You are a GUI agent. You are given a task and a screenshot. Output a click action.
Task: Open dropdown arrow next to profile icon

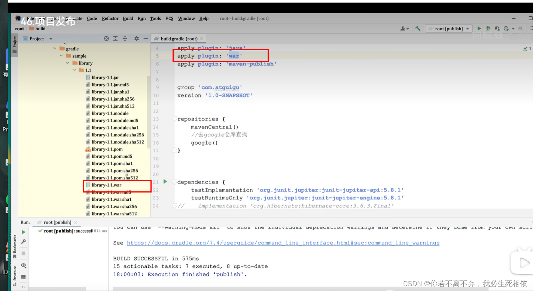pos(513,29)
